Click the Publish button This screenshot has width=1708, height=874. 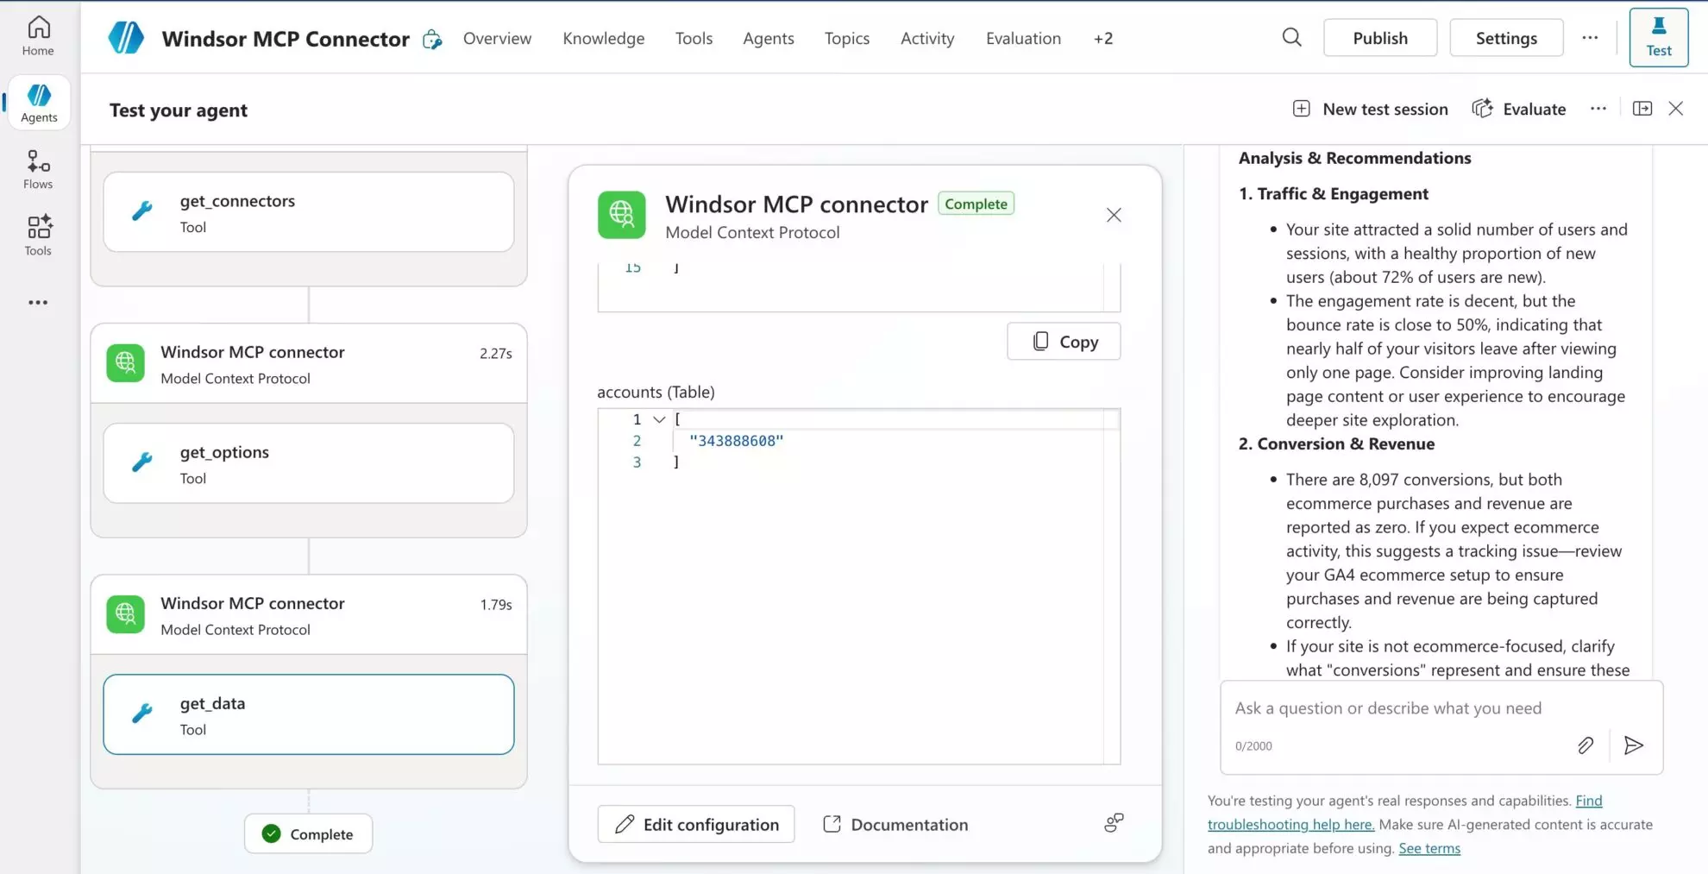click(x=1379, y=38)
